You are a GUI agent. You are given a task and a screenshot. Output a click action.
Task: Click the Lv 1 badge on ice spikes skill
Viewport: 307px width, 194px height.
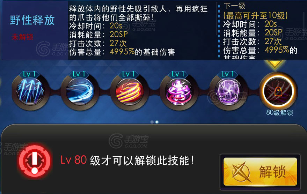point(29,74)
